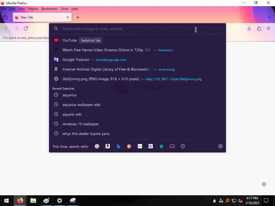Select the YouTube suggestion row
This screenshot has width=275, height=206.
click(137, 40)
